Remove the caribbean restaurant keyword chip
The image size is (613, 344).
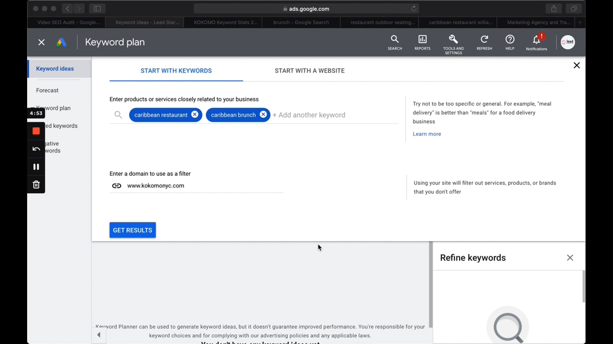click(x=195, y=115)
